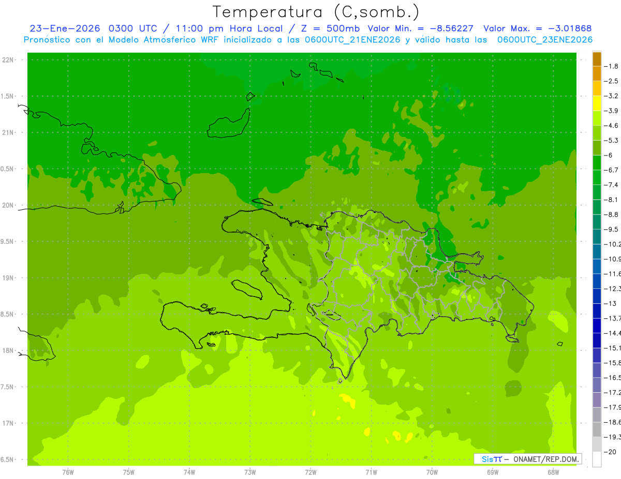Click the '-8.1' colorbar label
Screen dimensions: 621x479
[x=611, y=199]
